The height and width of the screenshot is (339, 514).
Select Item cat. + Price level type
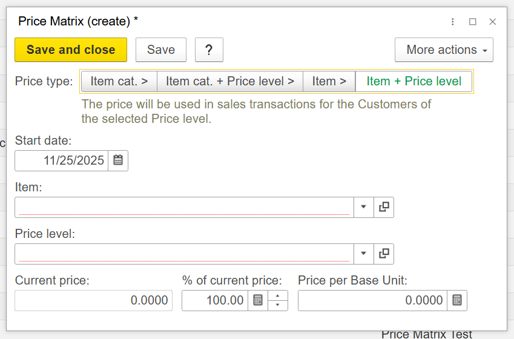[230, 81]
